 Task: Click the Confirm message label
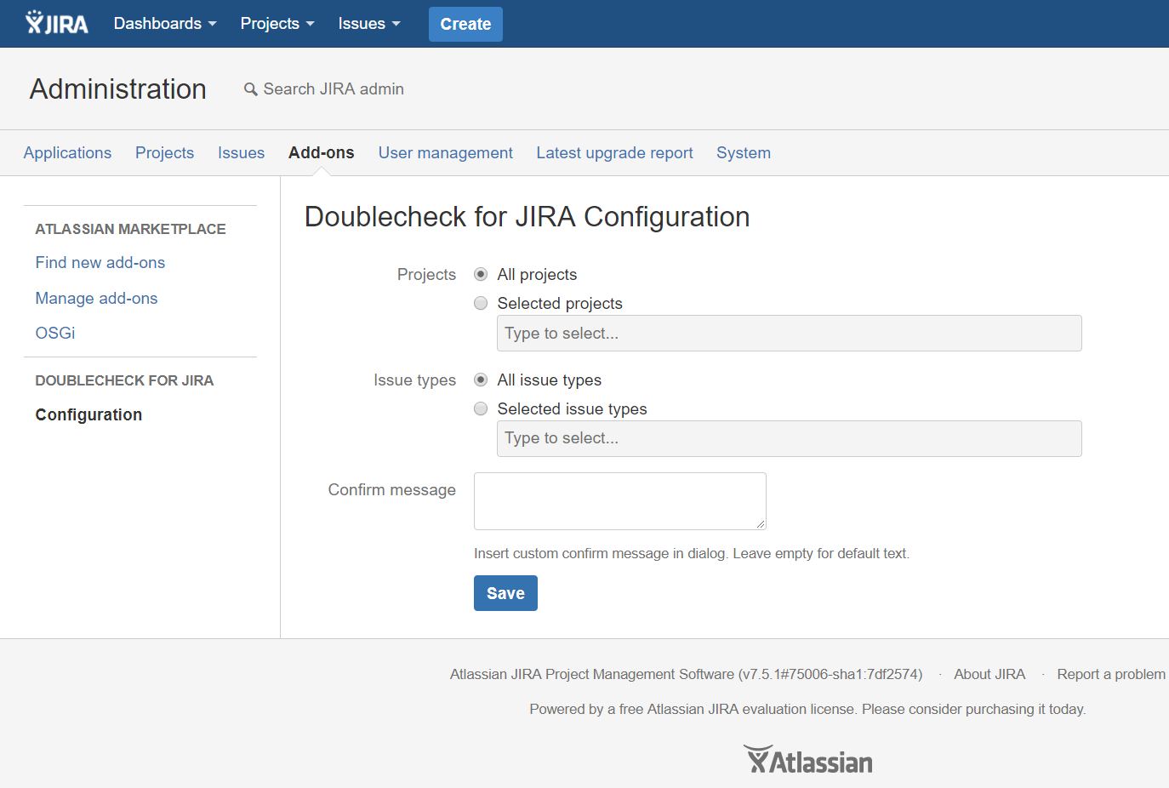[392, 490]
